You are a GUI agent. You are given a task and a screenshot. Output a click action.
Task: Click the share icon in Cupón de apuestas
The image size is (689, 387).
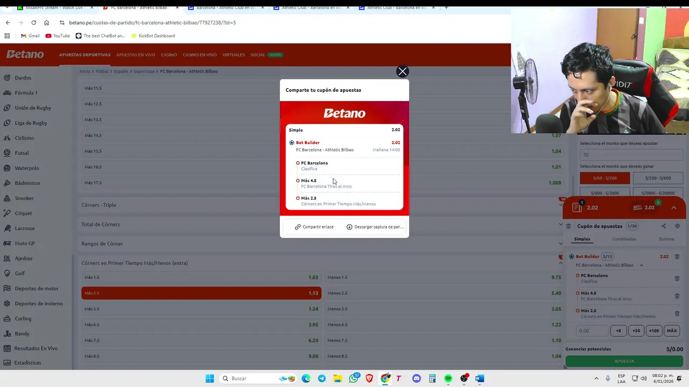click(663, 226)
